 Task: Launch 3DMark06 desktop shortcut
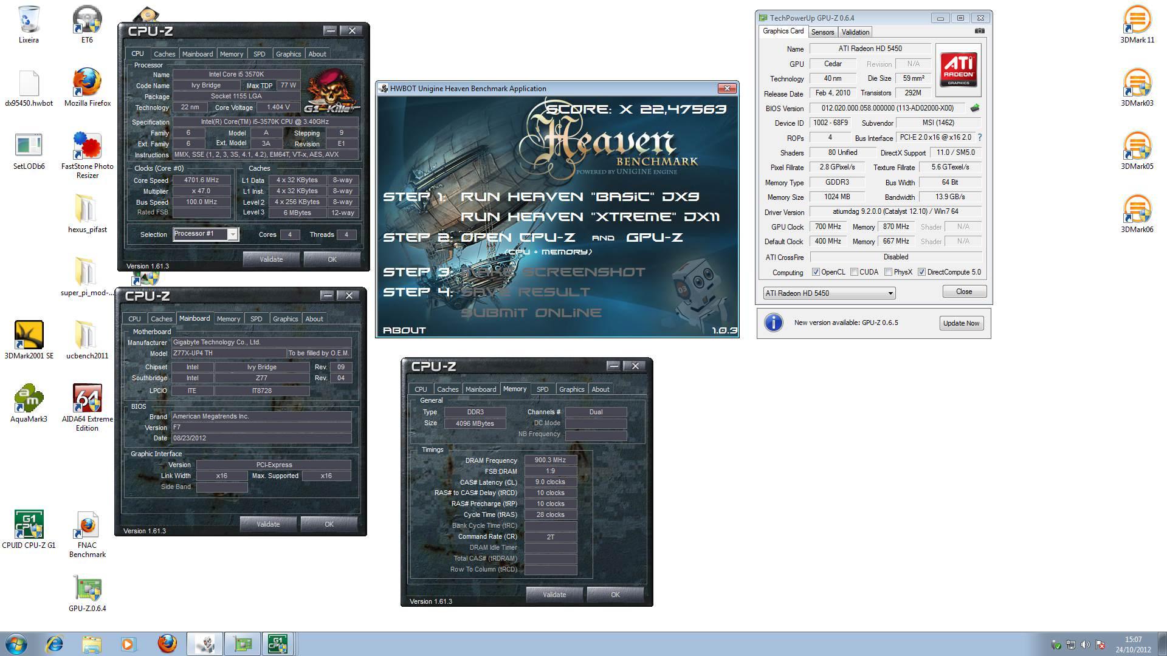pos(1137,214)
